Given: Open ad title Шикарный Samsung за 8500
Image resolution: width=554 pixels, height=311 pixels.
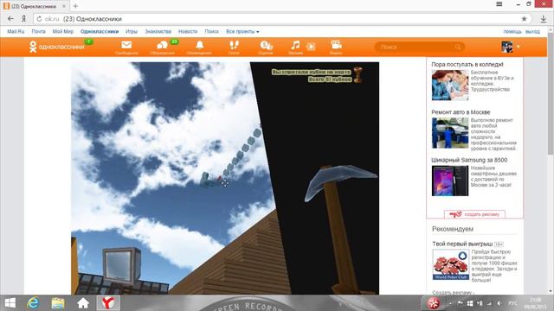Looking at the screenshot, I should 469,160.
